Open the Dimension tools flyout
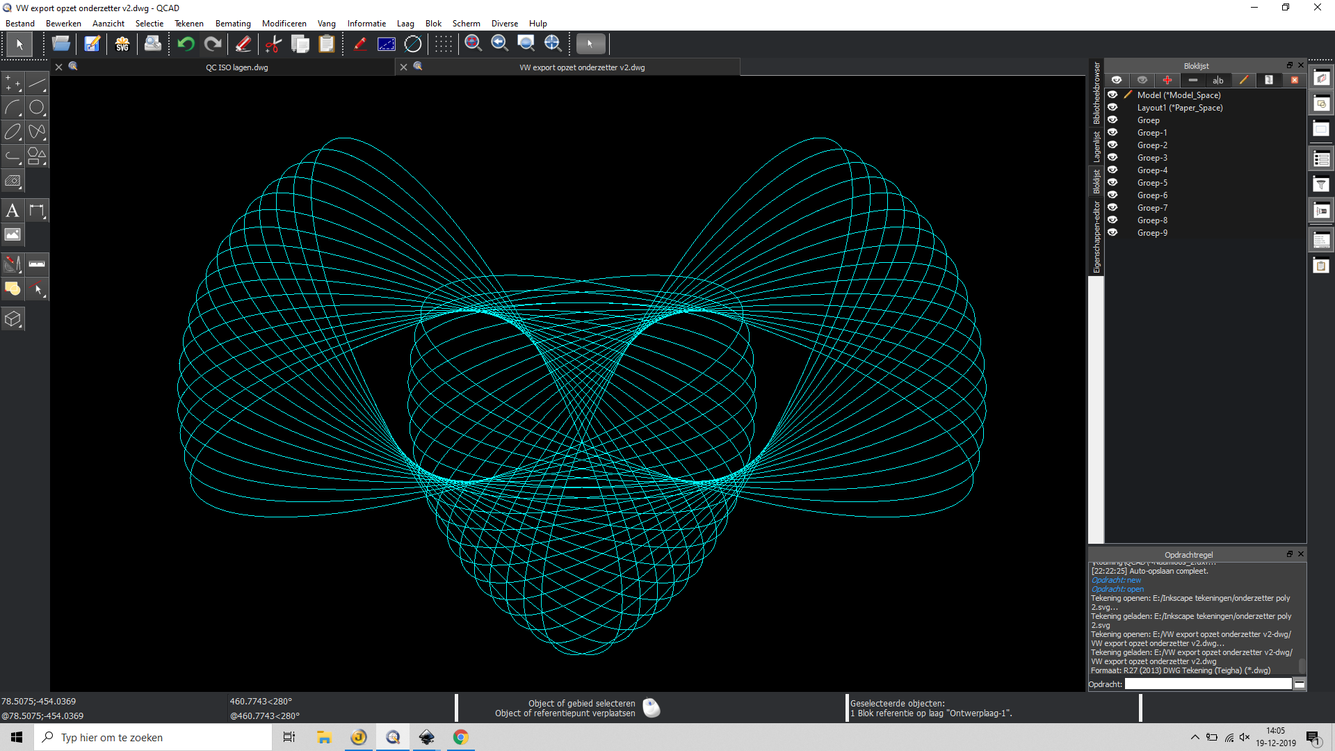The width and height of the screenshot is (1335, 751). pos(37,211)
